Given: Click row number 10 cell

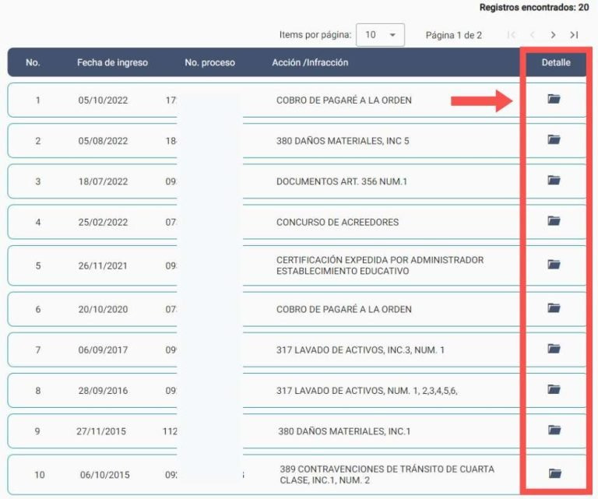Looking at the screenshot, I should (x=40, y=475).
